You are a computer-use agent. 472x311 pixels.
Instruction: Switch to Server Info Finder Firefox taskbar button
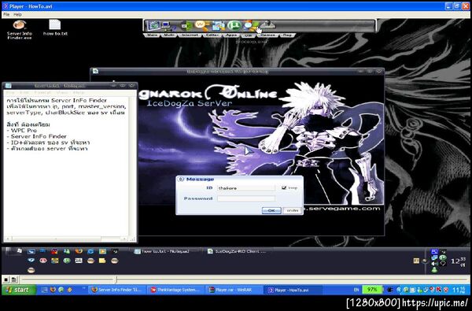coord(116,290)
